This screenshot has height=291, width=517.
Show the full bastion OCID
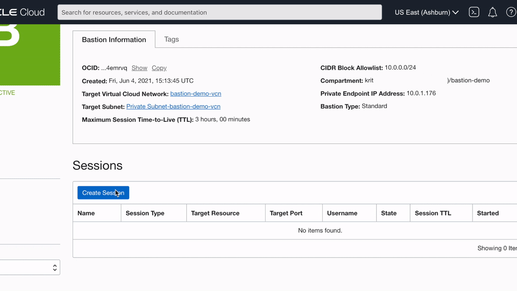coord(139,68)
